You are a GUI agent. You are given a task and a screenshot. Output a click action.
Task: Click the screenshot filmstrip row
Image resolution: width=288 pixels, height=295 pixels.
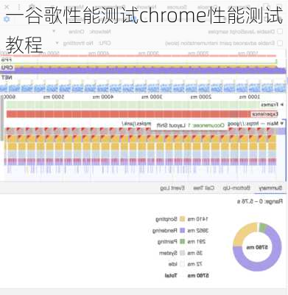pyautogui.click(x=144, y=88)
